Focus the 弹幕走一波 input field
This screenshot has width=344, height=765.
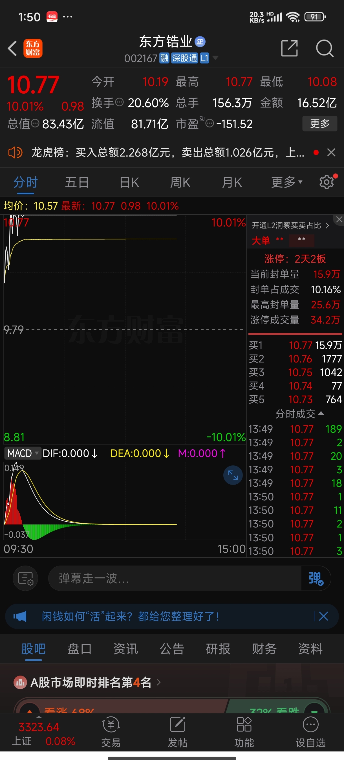[175, 578]
